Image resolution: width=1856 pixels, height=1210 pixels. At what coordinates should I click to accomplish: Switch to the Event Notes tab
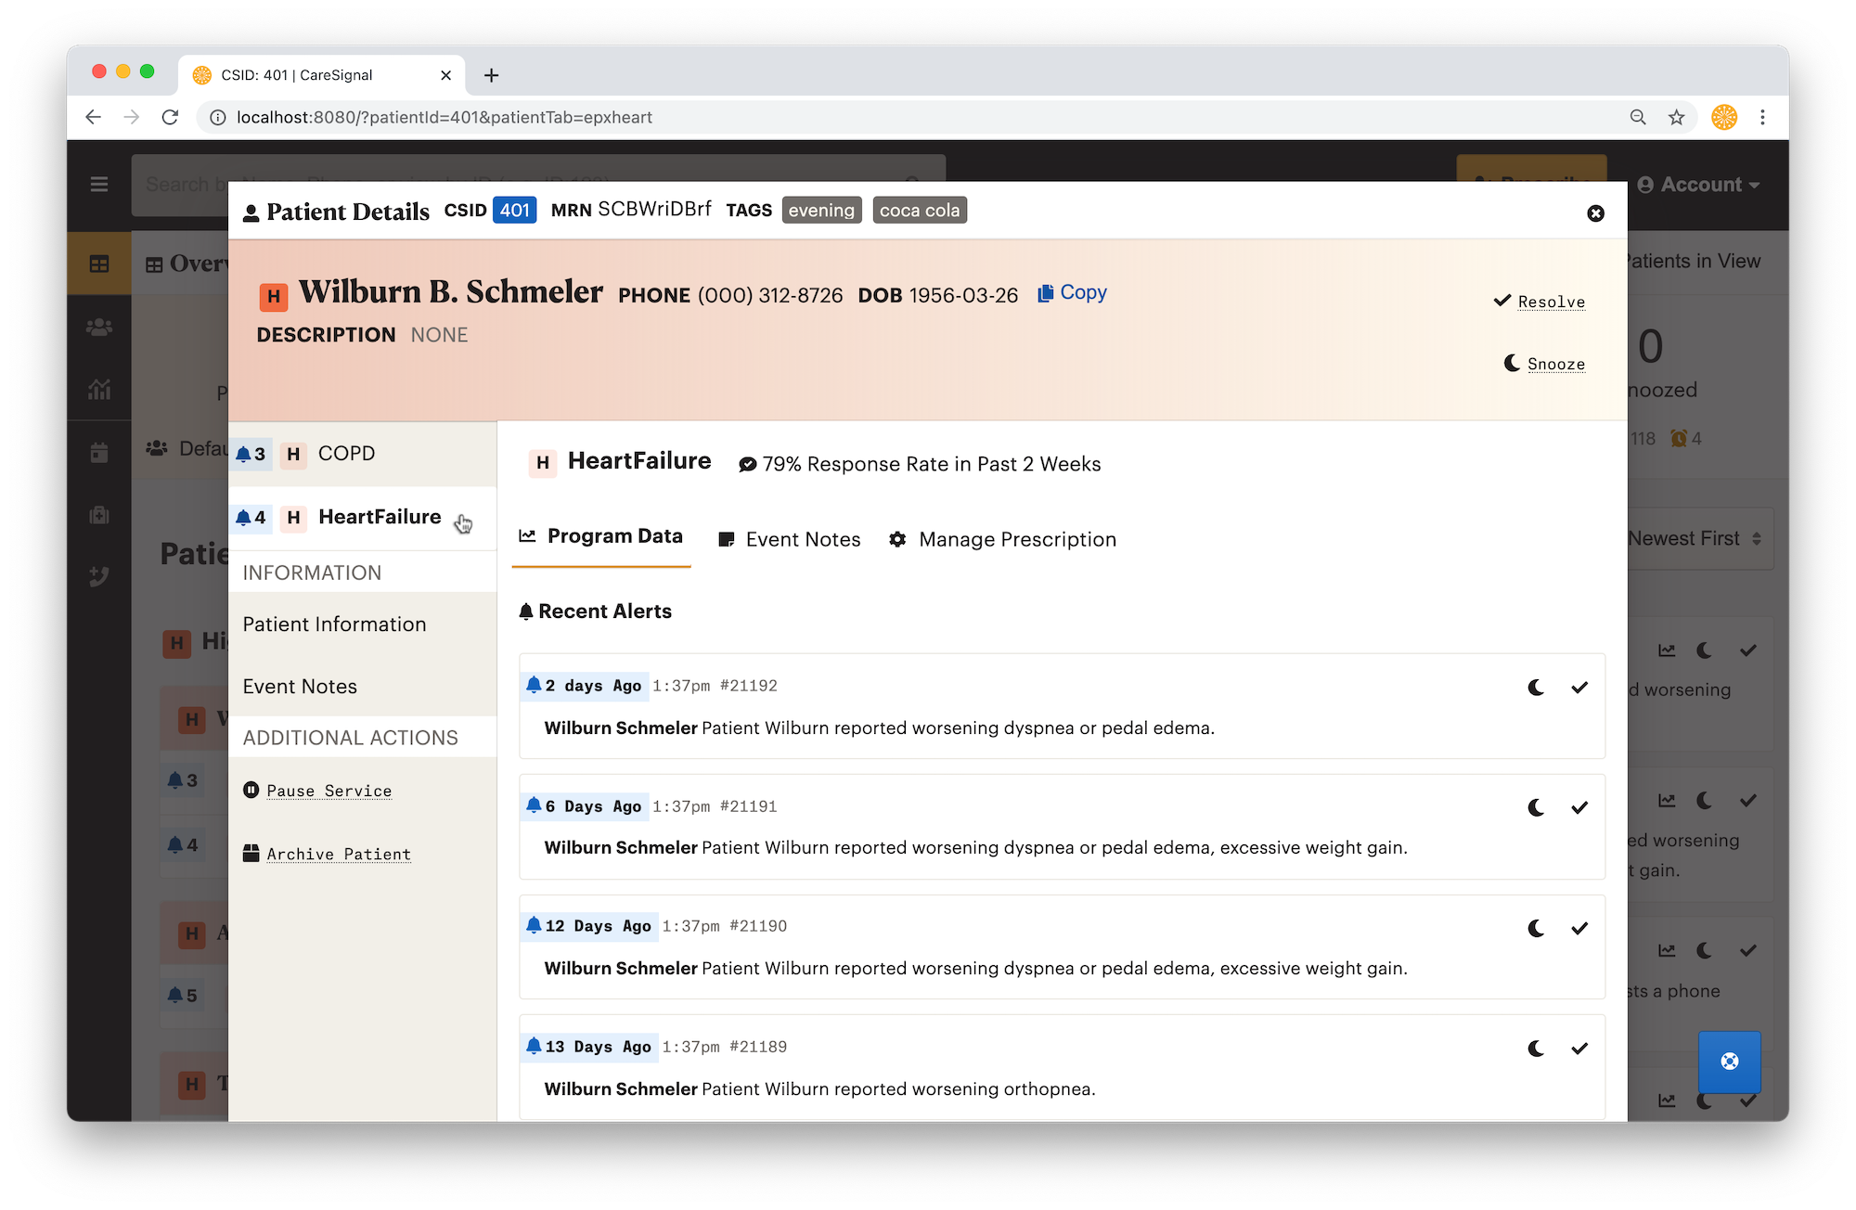click(x=790, y=539)
